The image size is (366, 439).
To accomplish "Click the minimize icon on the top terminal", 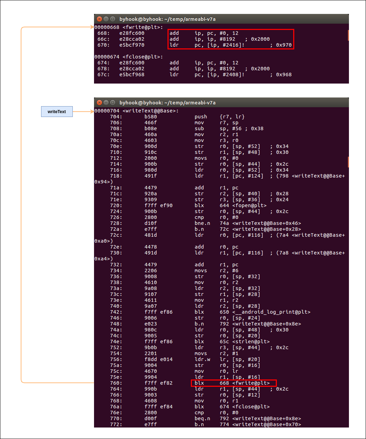I will tap(106, 19).
